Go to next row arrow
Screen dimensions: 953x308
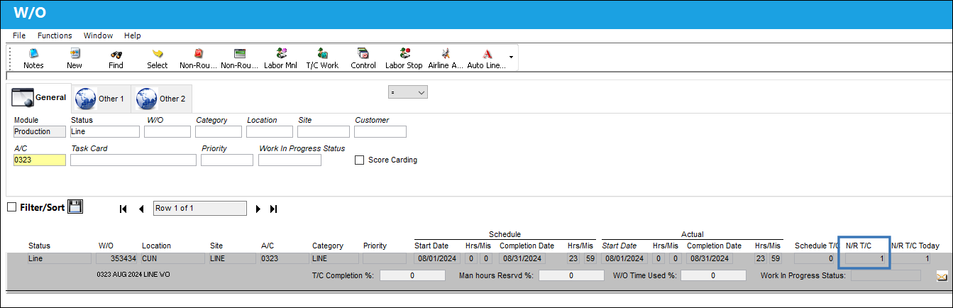point(258,209)
